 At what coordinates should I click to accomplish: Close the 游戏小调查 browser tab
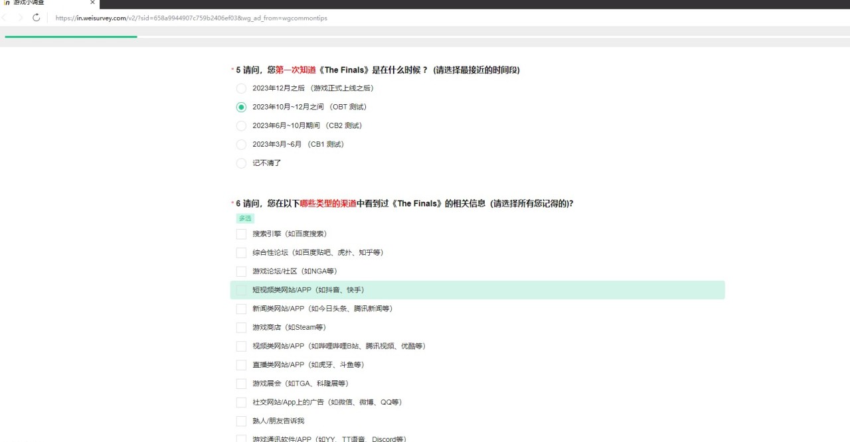tap(92, 3)
